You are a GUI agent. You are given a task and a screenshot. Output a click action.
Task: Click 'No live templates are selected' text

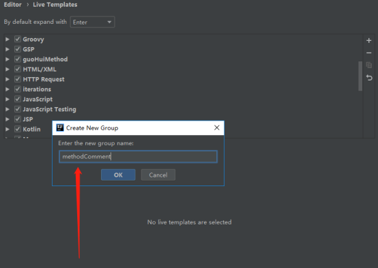(x=189, y=222)
